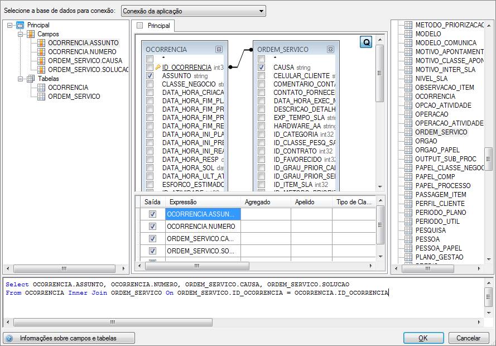Image resolution: width=496 pixels, height=346 pixels.
Task: Click the Expressão column header
Action: tap(203, 202)
